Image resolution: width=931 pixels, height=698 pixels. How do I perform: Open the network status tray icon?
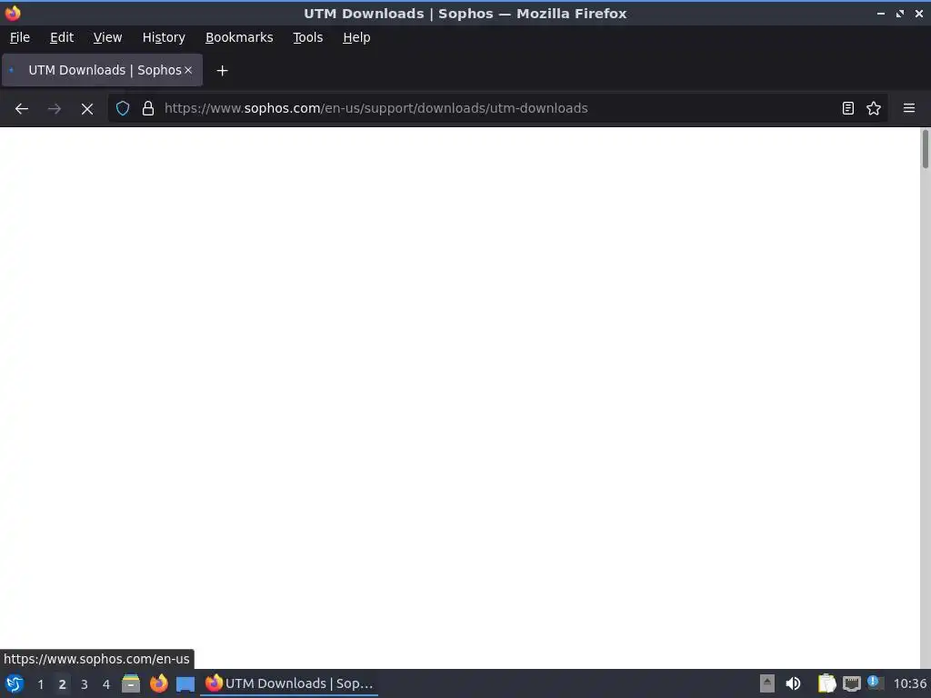851,683
